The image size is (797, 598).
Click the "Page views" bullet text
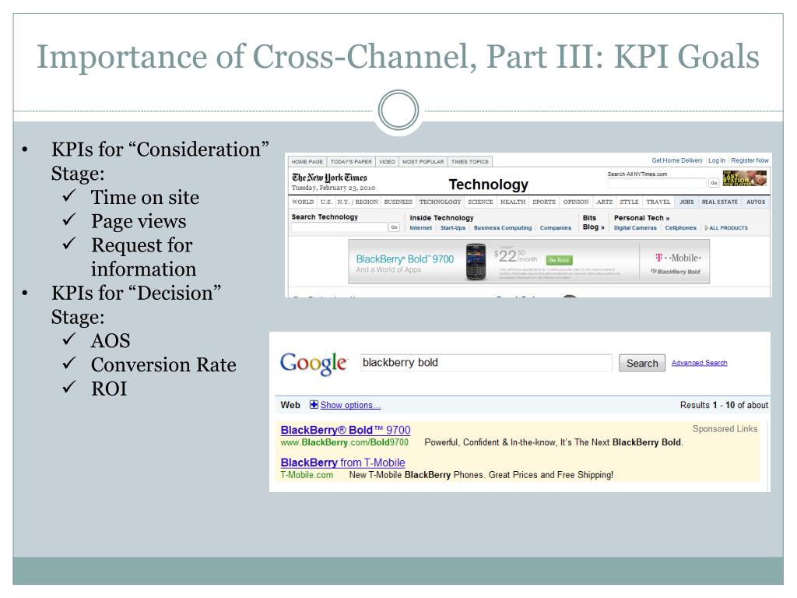click(139, 221)
